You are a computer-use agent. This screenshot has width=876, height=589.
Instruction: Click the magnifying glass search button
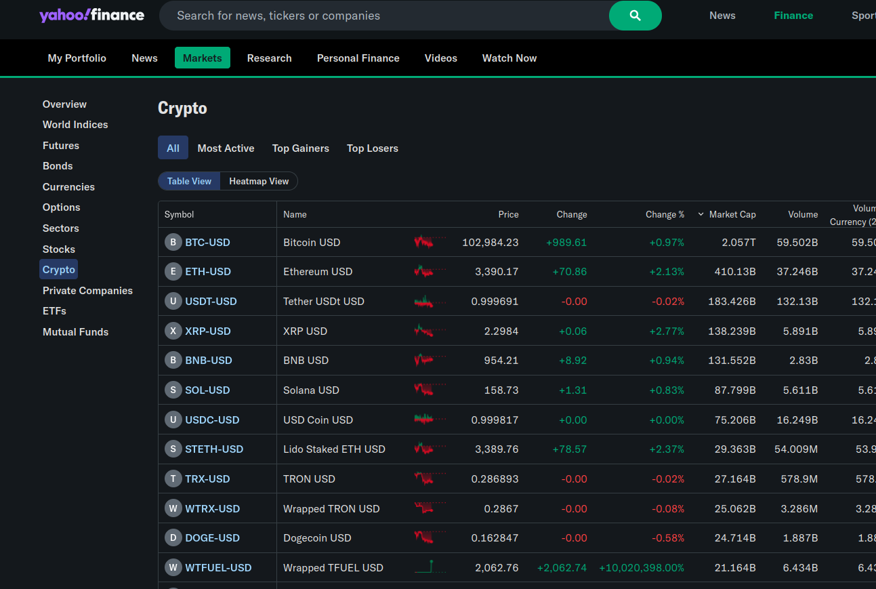635,16
